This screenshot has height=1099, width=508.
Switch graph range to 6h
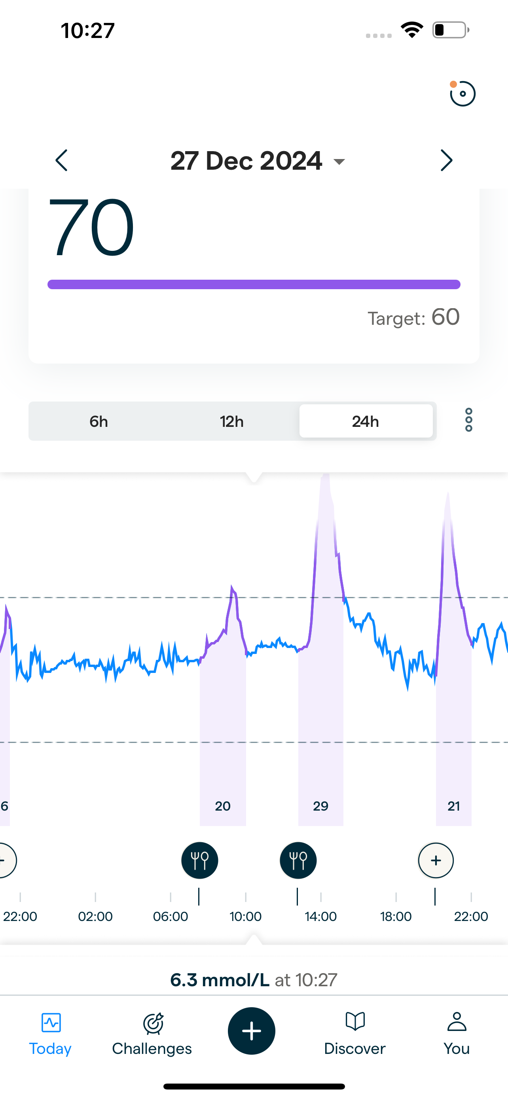[99, 421]
